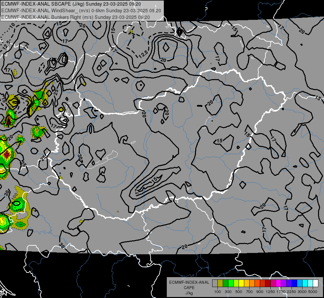This screenshot has height=298, width=324.
Task: Select the bright green legend swatch
Action: (x=231, y=283)
